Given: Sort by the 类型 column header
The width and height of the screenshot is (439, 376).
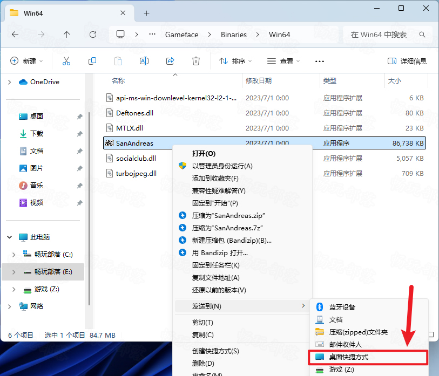Looking at the screenshot, I should point(329,80).
